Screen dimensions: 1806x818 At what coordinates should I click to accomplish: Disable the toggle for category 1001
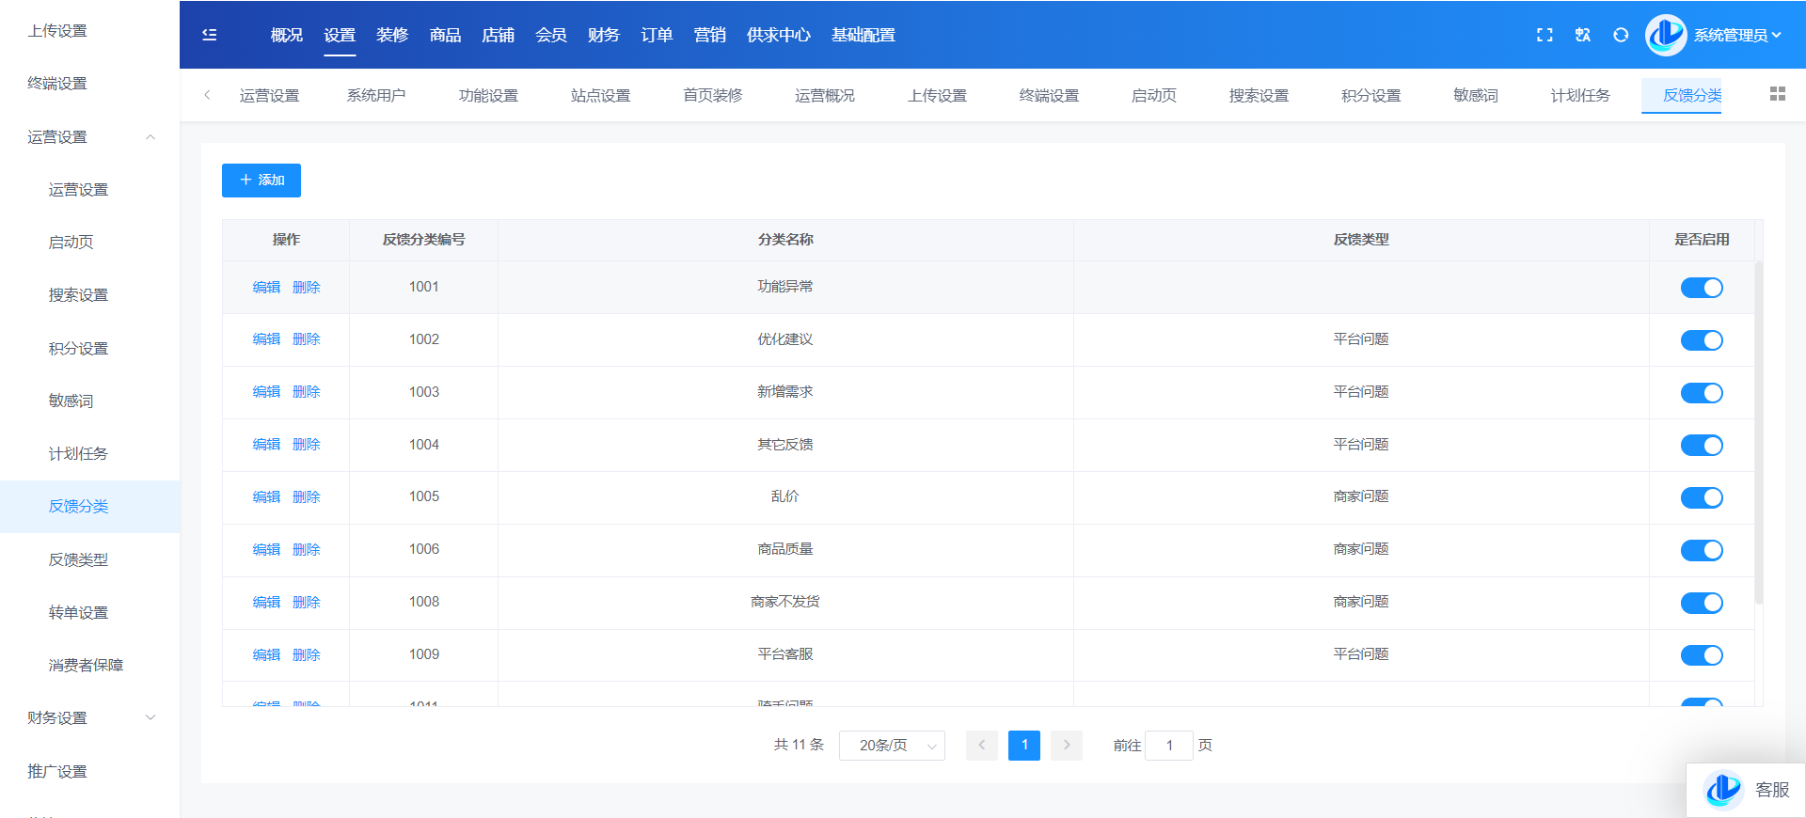pos(1701,288)
